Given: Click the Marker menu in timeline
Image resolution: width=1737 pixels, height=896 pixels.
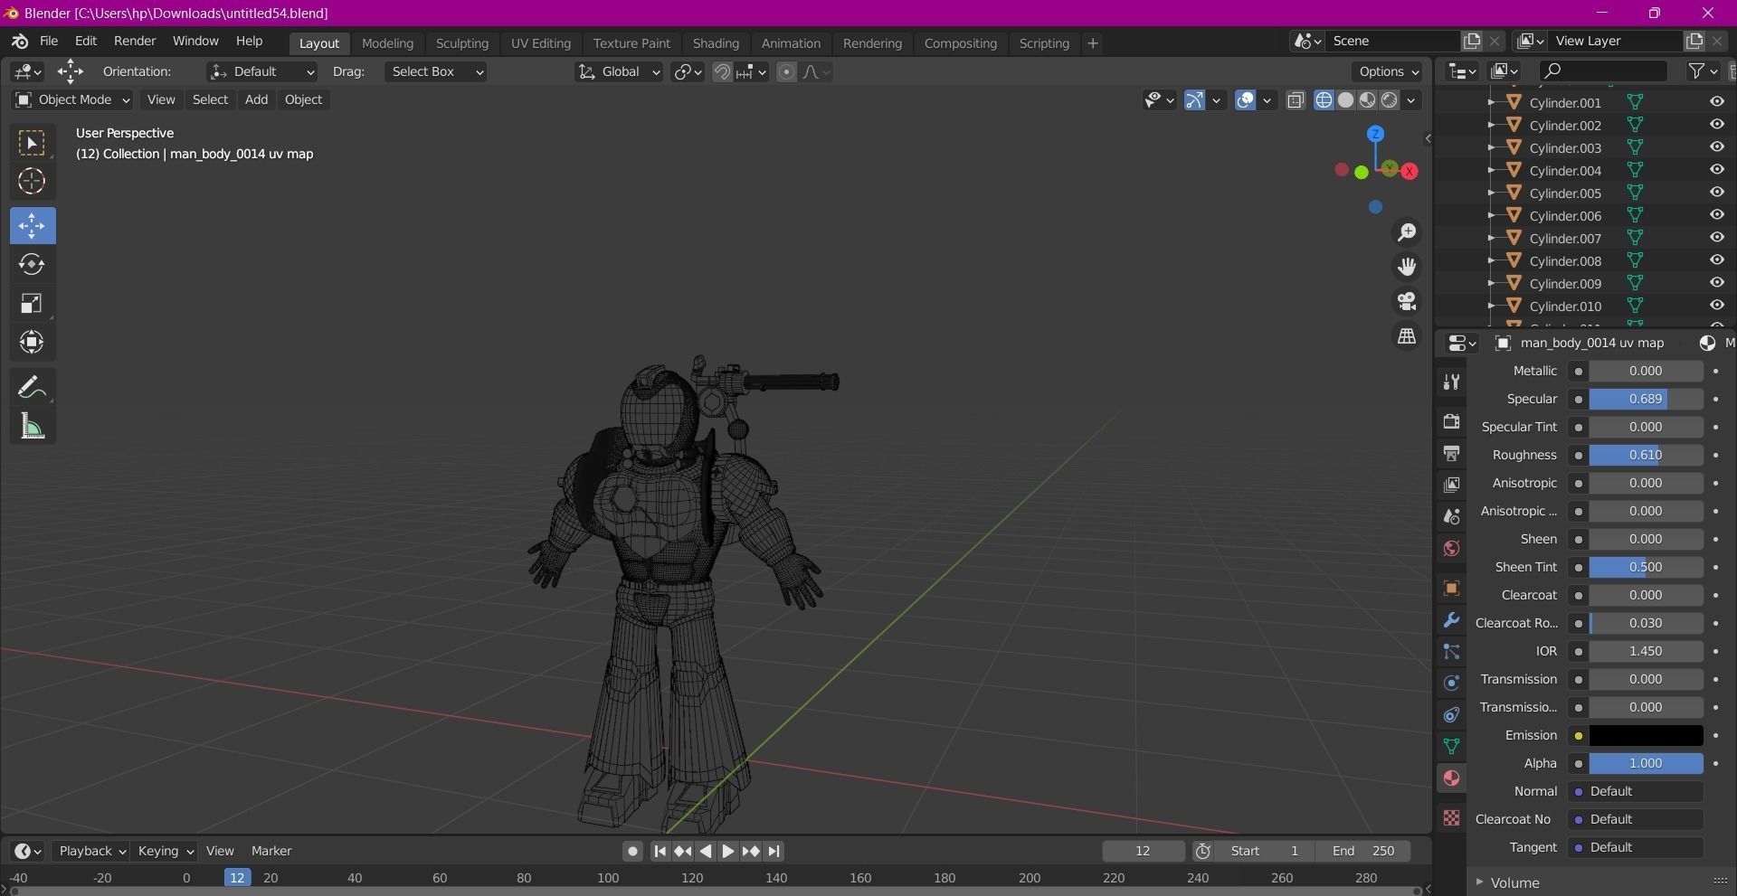Looking at the screenshot, I should pos(271,851).
